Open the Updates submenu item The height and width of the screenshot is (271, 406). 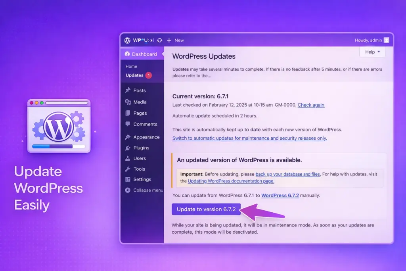click(134, 75)
